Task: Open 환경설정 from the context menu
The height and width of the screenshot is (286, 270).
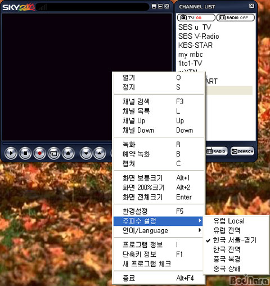Action: point(158,211)
